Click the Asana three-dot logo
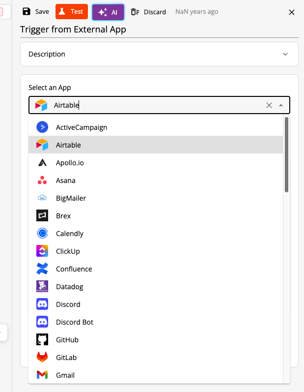 (42, 180)
